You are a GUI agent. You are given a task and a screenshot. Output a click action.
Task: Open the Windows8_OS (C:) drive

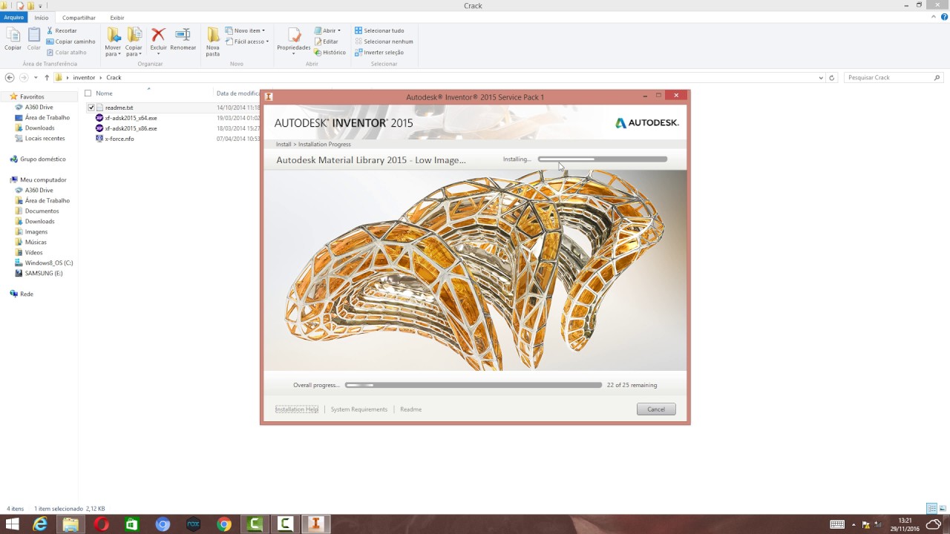(49, 263)
